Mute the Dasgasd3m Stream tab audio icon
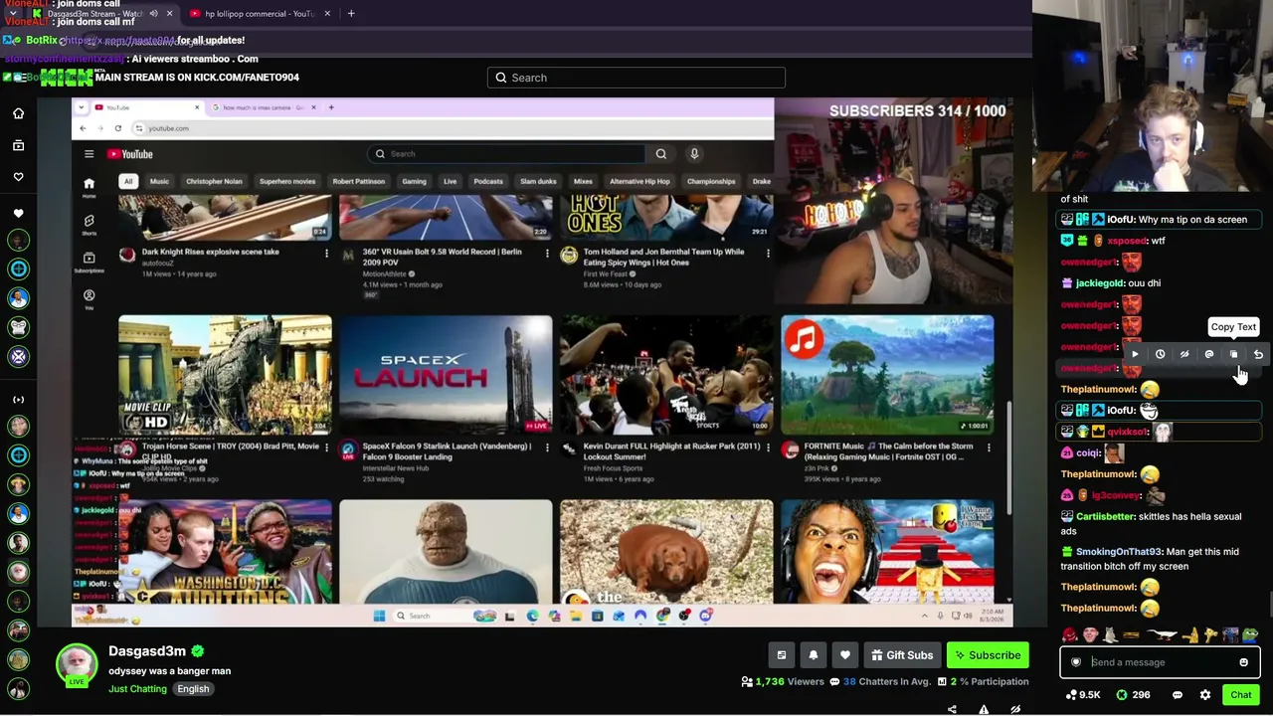The width and height of the screenshot is (1273, 716). [x=153, y=14]
